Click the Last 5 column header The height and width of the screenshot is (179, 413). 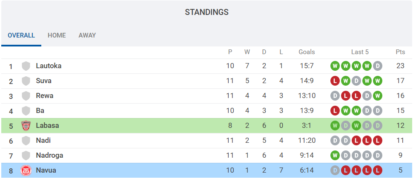click(360, 52)
